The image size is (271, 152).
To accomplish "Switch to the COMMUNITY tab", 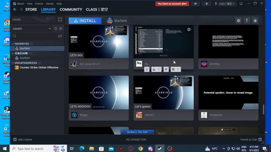I will 71,9.
